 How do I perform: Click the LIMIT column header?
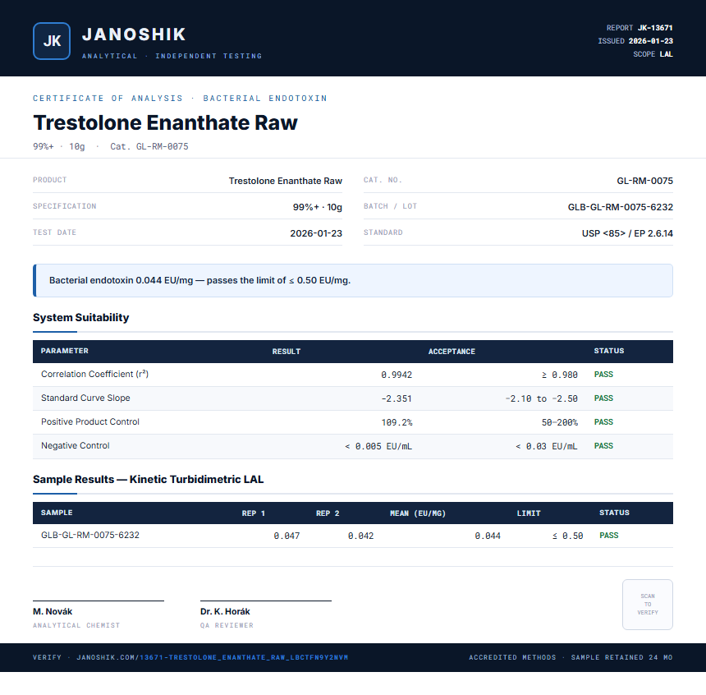click(x=529, y=513)
